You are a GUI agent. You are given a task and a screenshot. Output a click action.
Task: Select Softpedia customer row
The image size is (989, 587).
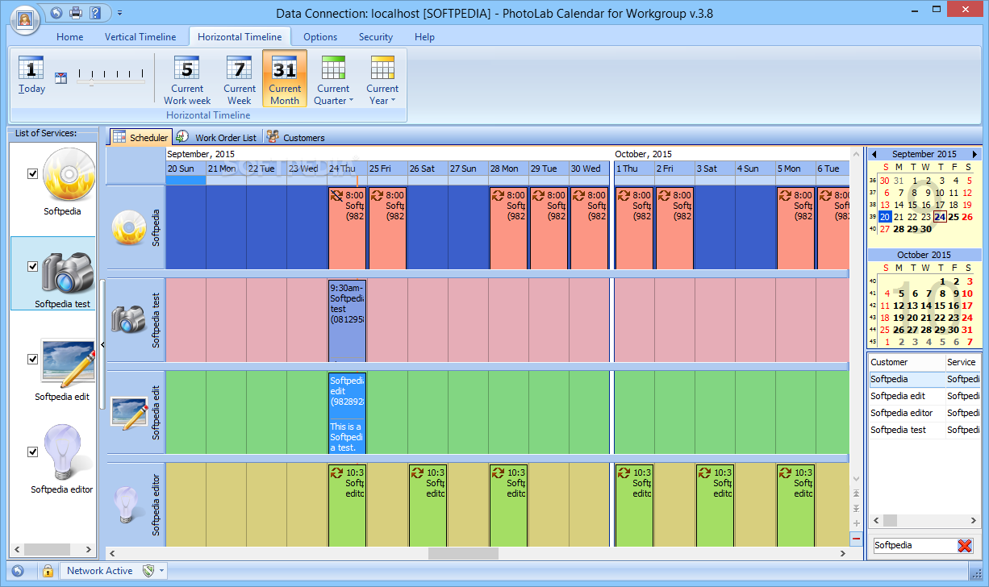(924, 379)
